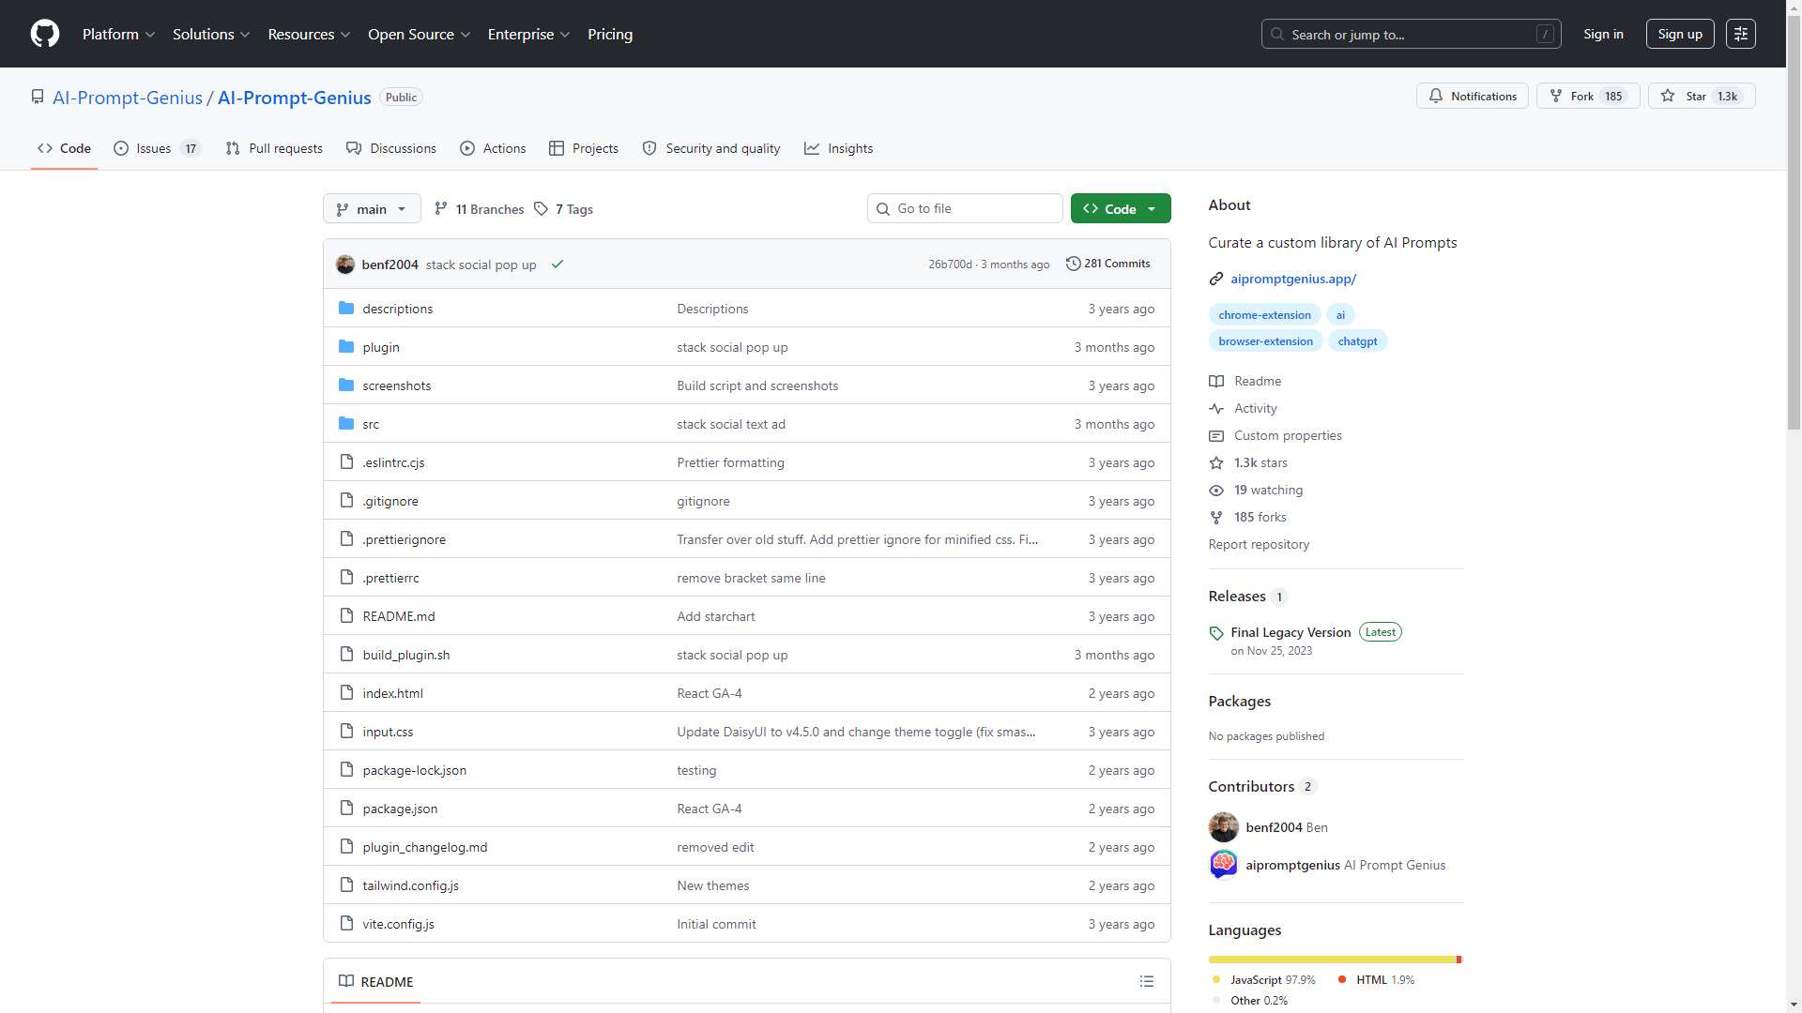The height and width of the screenshot is (1013, 1802).
Task: Expand the Solutions menu
Action: [x=211, y=34]
